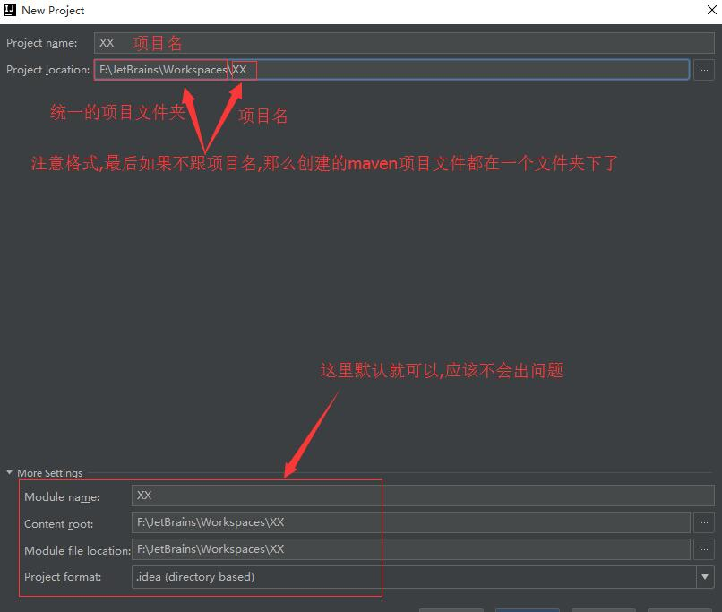
Task: Click the Module file location path field
Action: (358, 549)
